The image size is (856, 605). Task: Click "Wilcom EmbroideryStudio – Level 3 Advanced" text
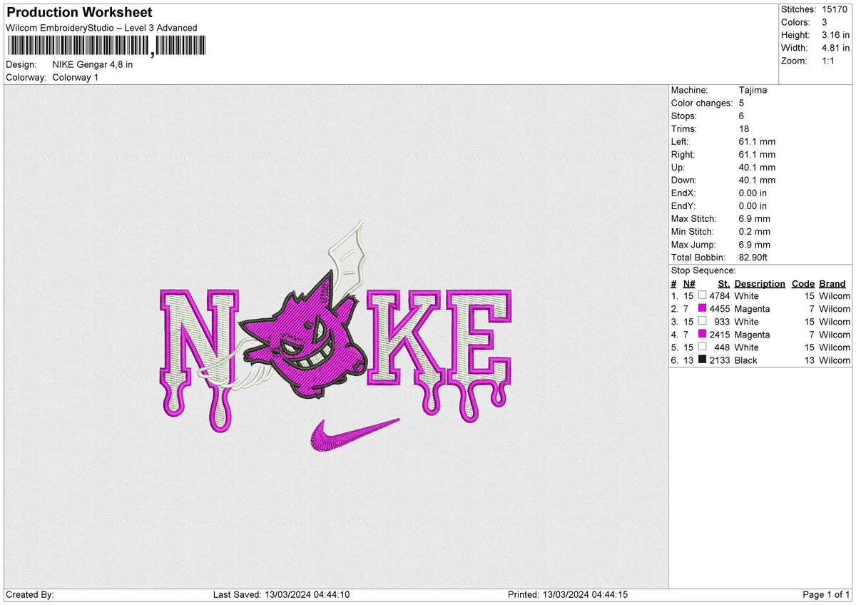point(101,28)
